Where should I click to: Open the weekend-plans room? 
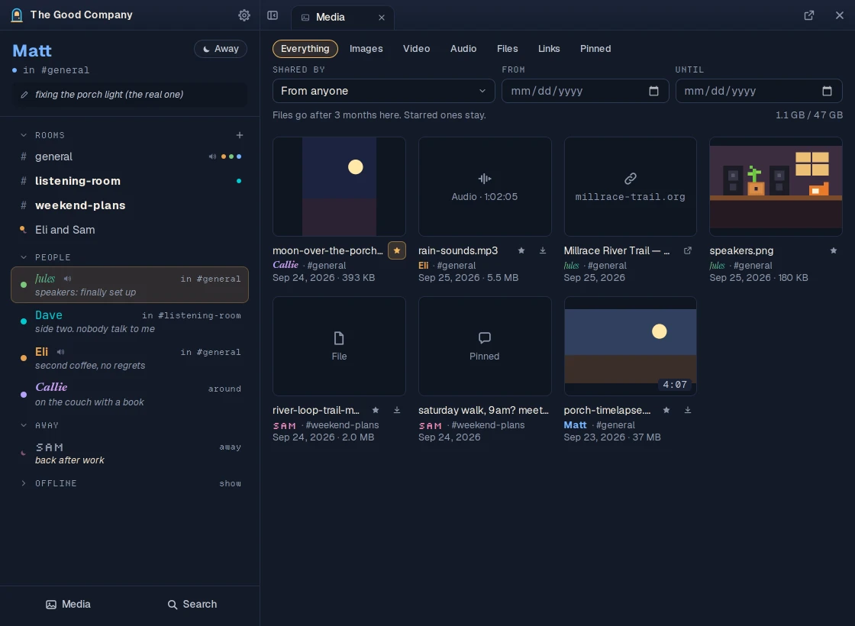click(x=130, y=205)
